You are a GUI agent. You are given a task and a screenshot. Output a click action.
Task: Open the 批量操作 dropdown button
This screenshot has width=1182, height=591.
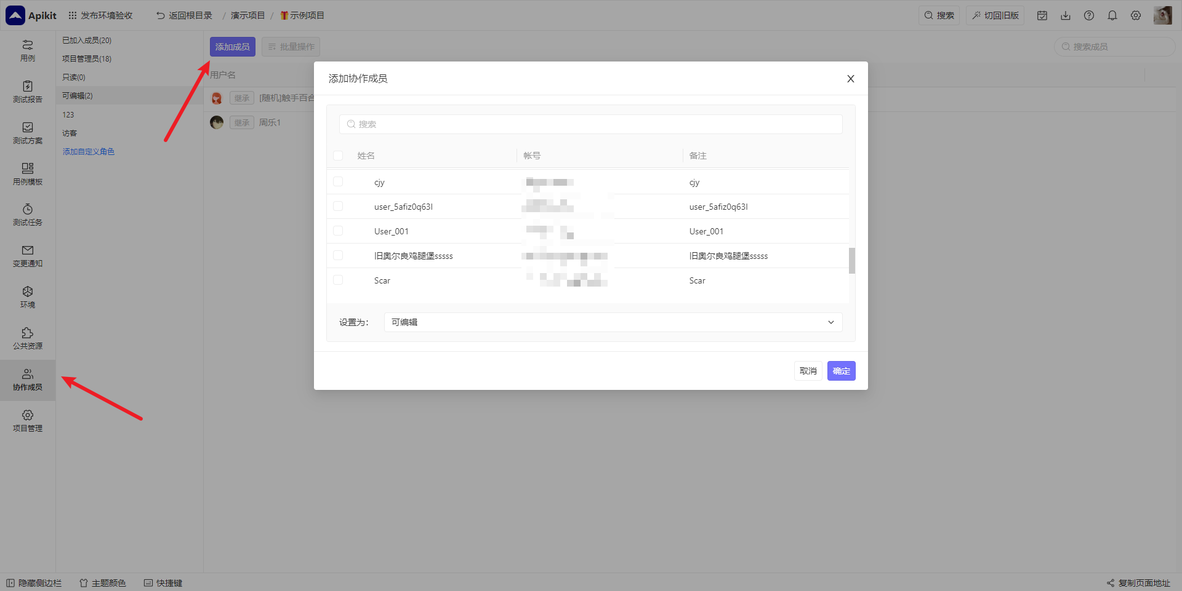(x=291, y=47)
